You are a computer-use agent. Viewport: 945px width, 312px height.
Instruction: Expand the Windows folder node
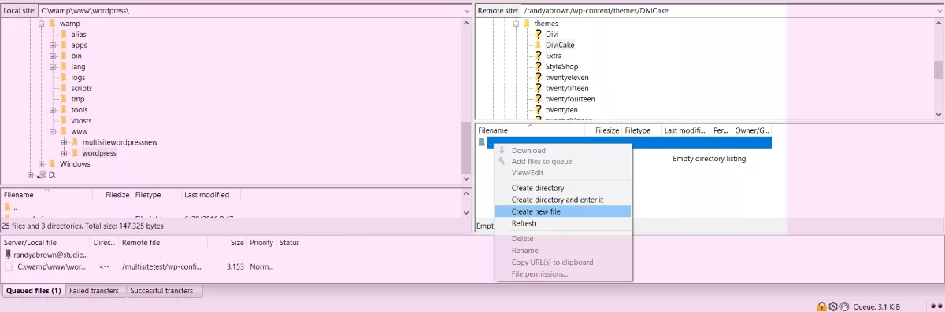(x=43, y=164)
